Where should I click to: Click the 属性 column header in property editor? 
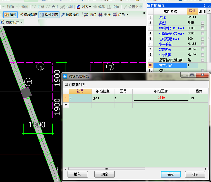[192, 11]
